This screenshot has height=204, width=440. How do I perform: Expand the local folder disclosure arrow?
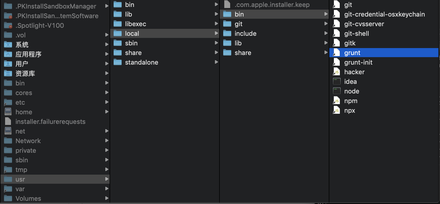point(216,33)
